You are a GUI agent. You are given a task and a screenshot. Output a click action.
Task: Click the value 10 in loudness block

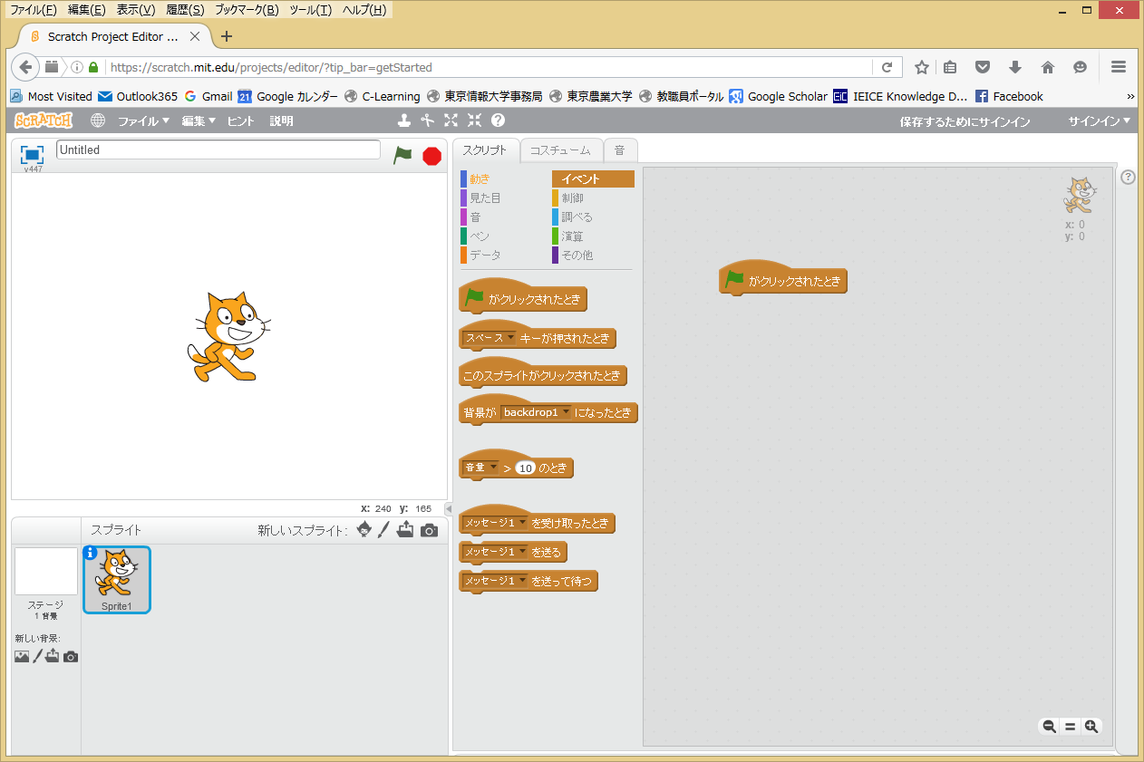pyautogui.click(x=525, y=468)
